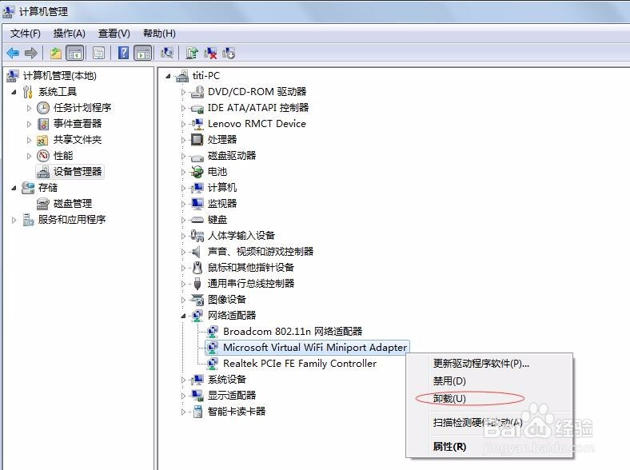Screen dimensions: 630x470
Task: Open the 文件(F) menu
Action: [x=26, y=34]
